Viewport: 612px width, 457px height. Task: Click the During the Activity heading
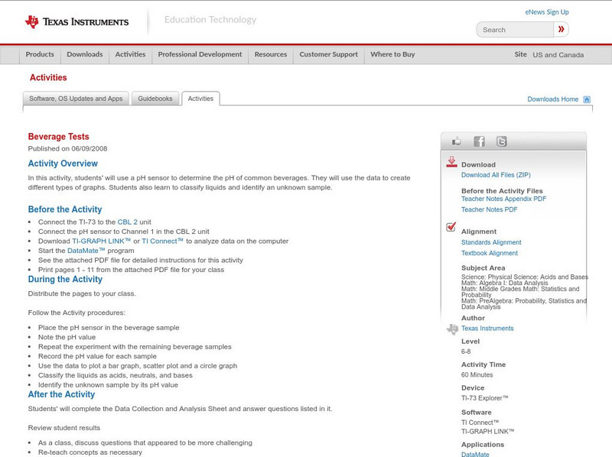coord(65,279)
